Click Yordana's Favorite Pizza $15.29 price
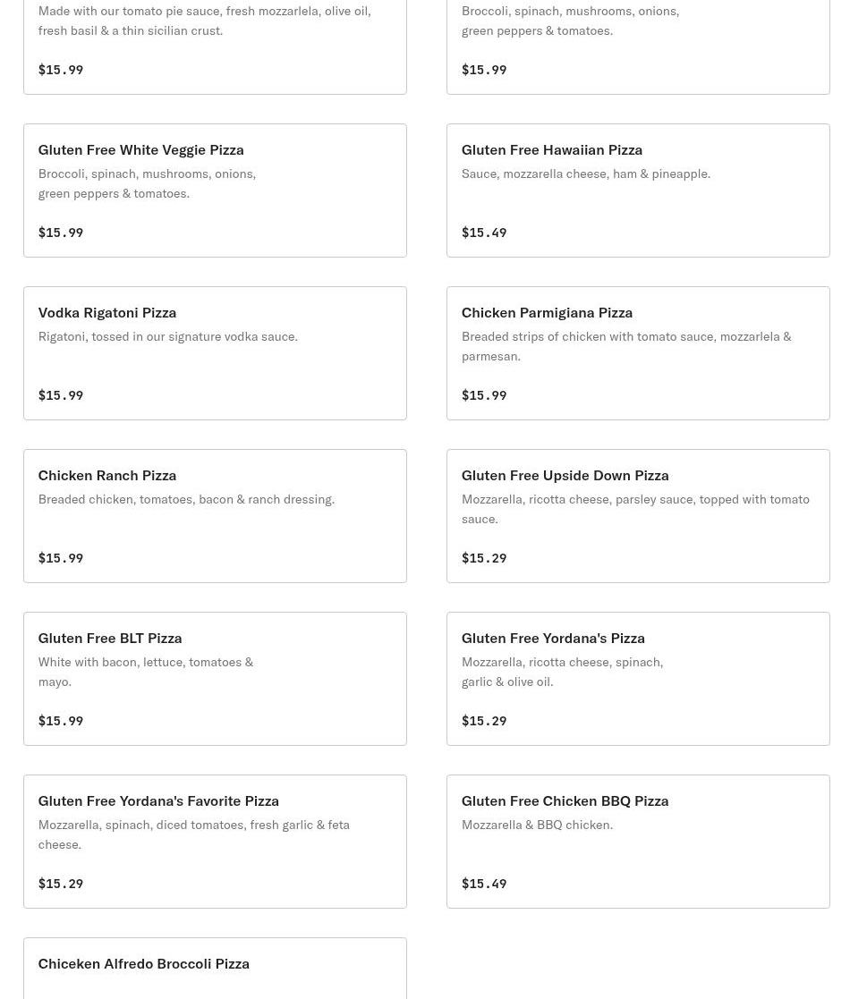The image size is (850, 999). coord(60,884)
